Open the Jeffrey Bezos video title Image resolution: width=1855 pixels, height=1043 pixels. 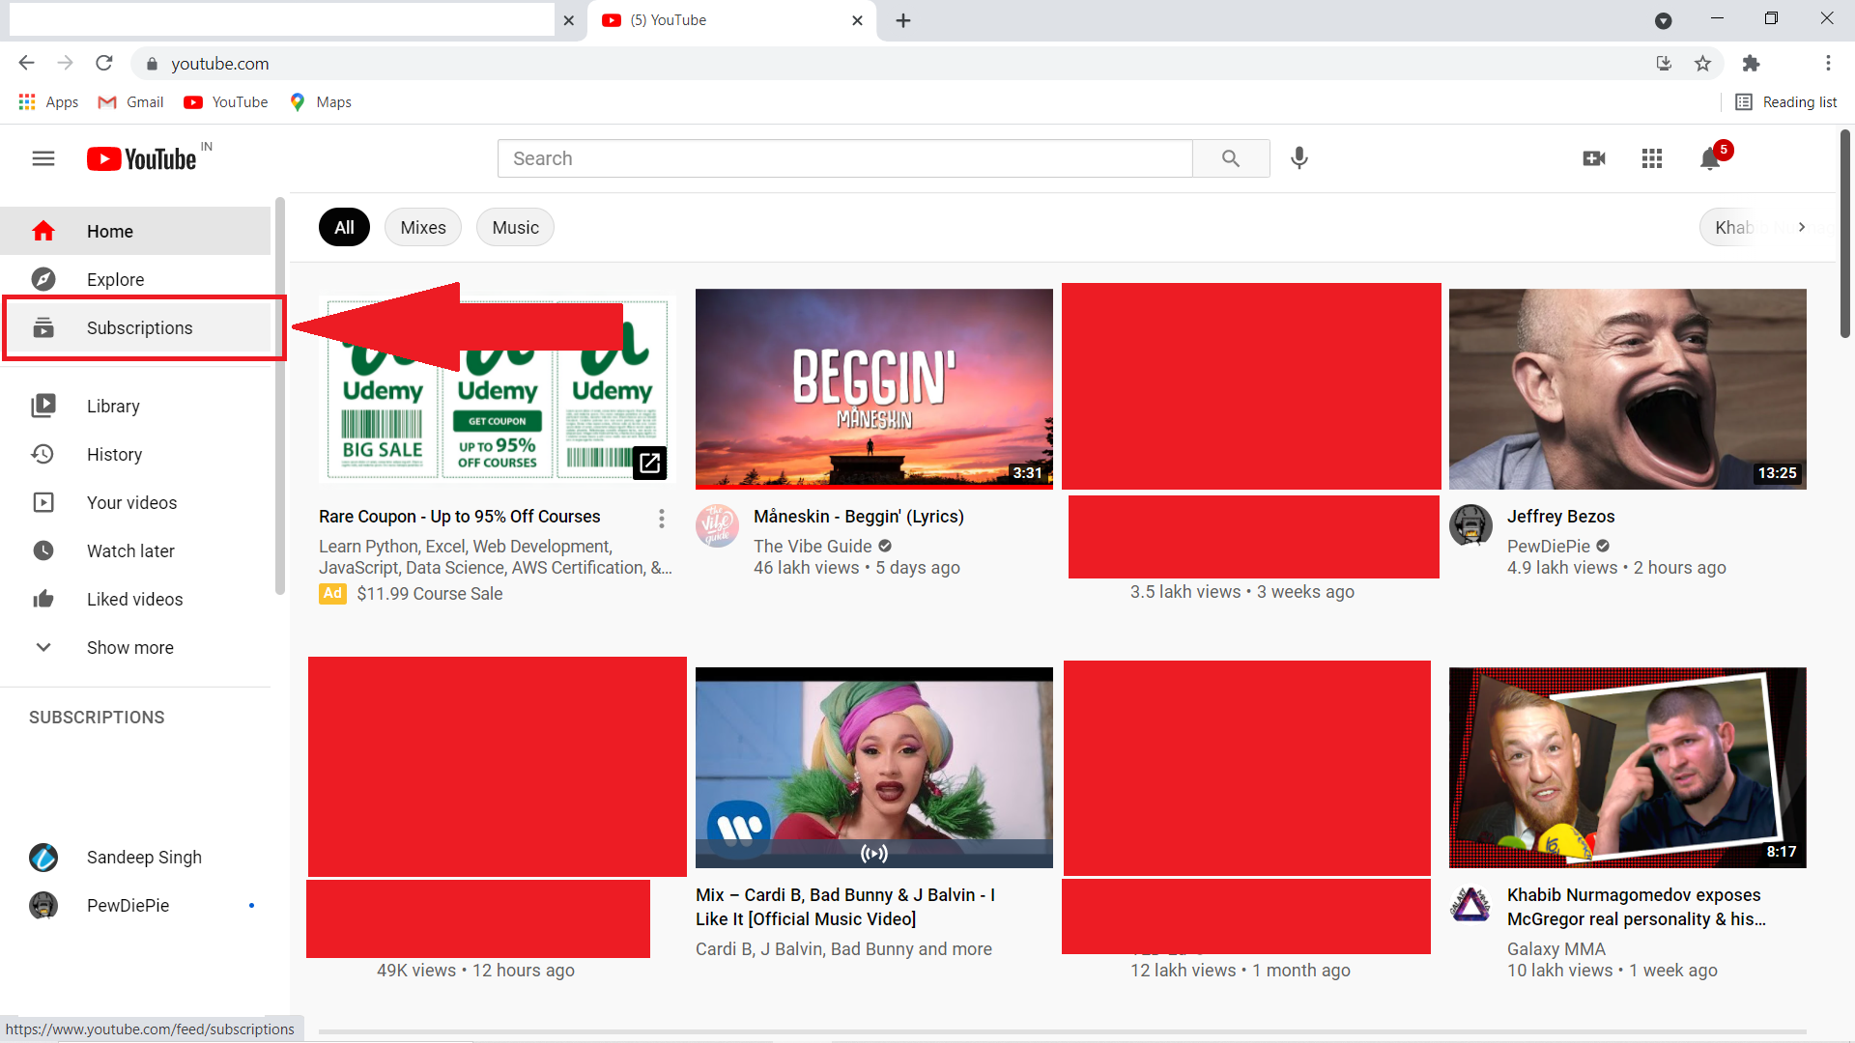[1560, 517]
